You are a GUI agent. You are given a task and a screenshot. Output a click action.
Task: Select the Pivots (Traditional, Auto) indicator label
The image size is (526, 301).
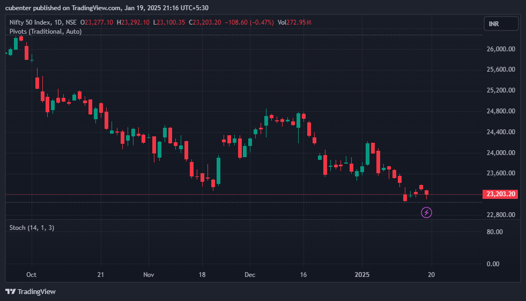46,32
